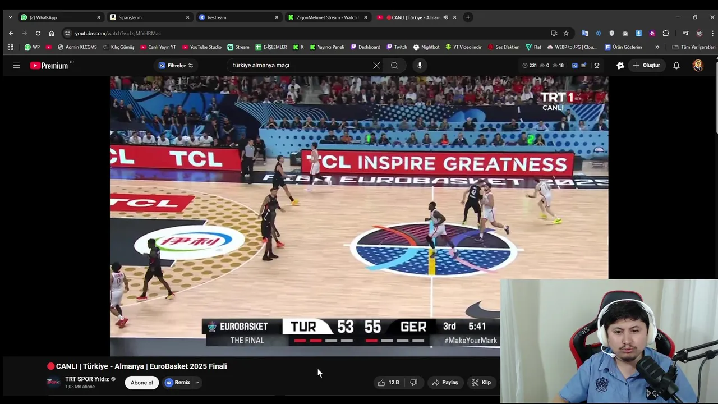
Task: Share the video with Paylaş
Action: (445, 383)
